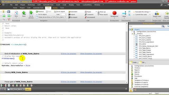Click Previous navigation button
The height and width of the screenshot is (95, 169).
click(40, 12)
